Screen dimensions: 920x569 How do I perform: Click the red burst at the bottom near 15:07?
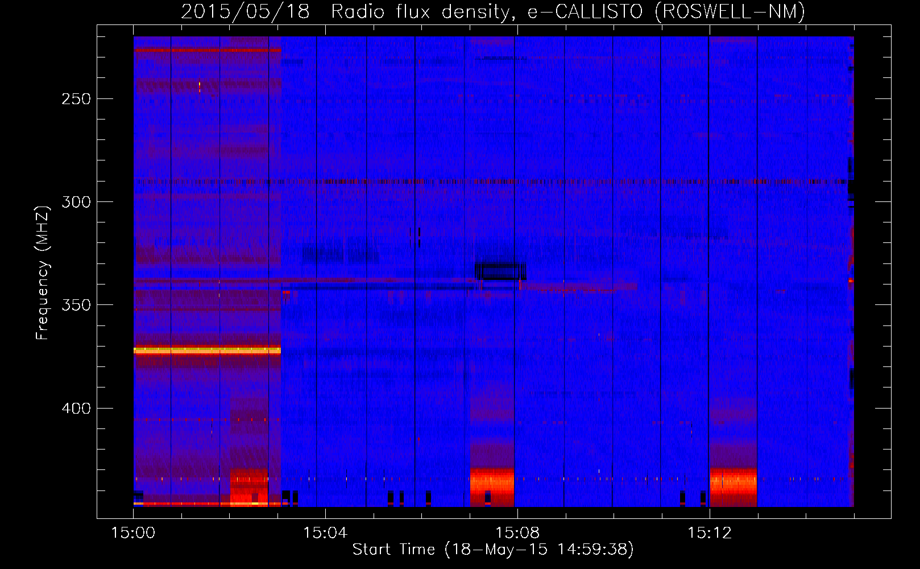click(x=492, y=486)
